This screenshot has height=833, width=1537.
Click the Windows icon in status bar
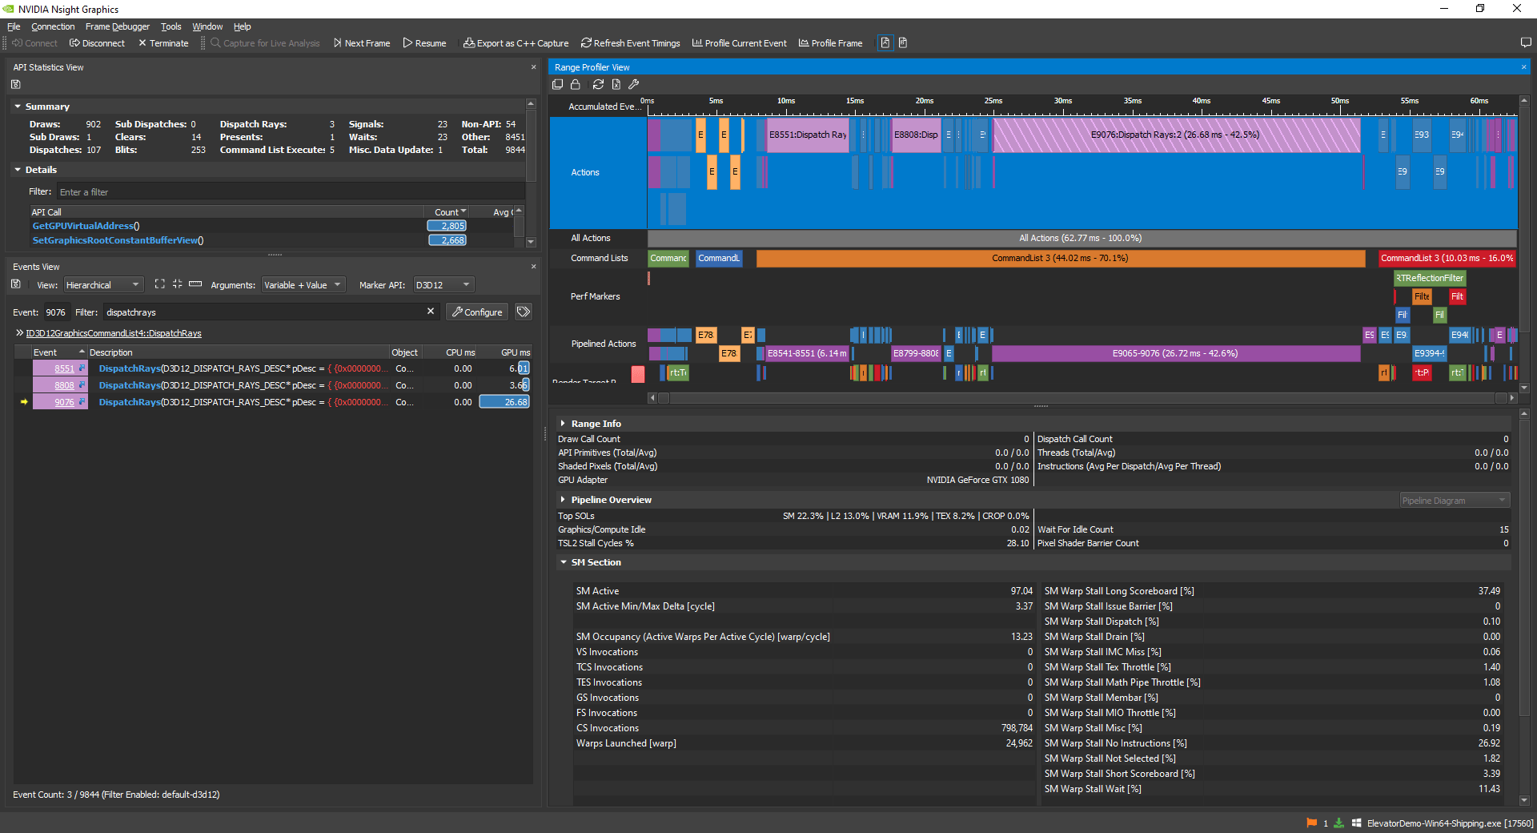[x=1357, y=823]
